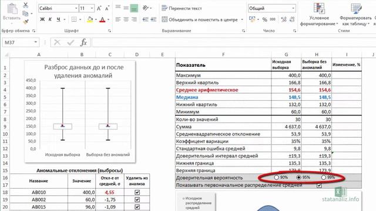The width and height of the screenshot is (376, 211).
Task: Click the cancel X in formula bar
Action: click(x=57, y=43)
